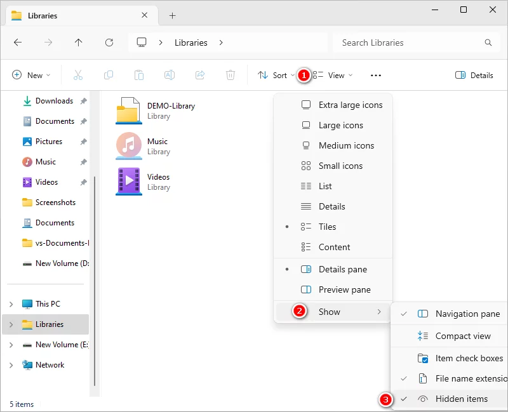Click pin icon next to Pictures
508x412 pixels.
click(84, 142)
